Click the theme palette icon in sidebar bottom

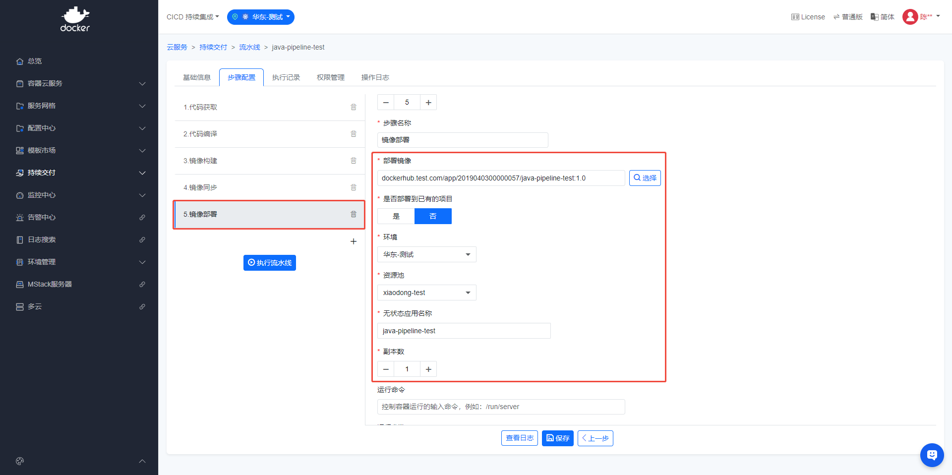tap(20, 461)
